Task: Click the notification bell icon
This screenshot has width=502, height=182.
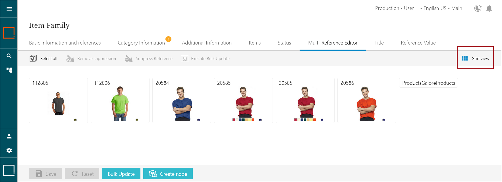Action: click(489, 9)
